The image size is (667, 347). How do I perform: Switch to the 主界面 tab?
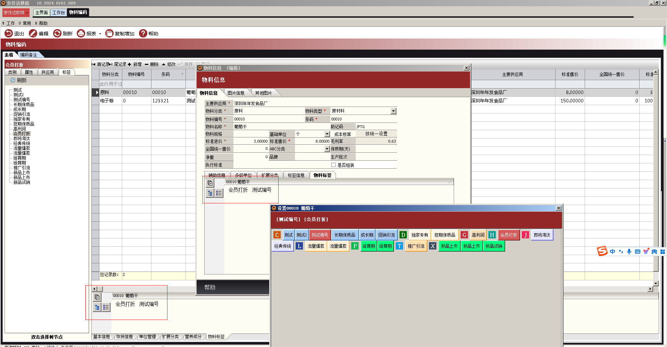click(x=41, y=12)
